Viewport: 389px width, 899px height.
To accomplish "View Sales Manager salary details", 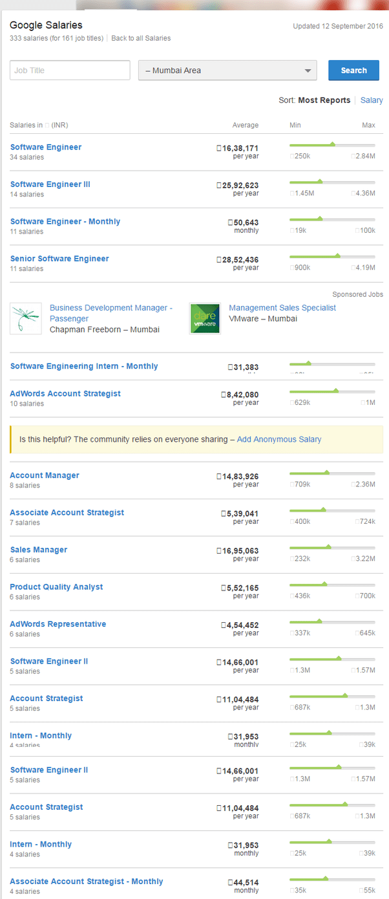I will pos(38,549).
